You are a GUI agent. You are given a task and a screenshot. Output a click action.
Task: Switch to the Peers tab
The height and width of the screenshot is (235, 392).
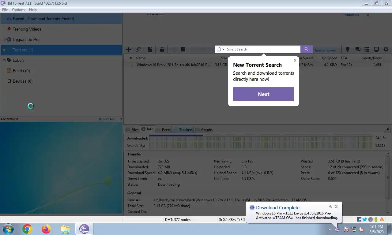click(x=163, y=129)
